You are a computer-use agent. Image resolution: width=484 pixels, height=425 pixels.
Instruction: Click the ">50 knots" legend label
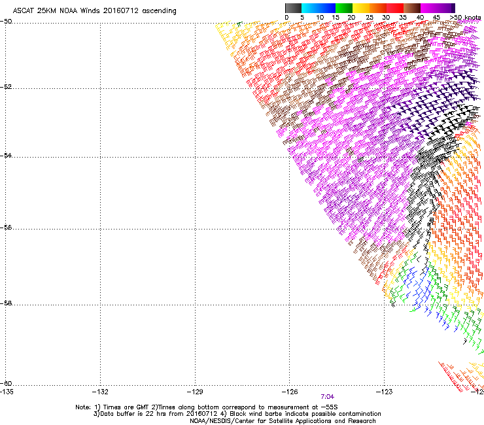tap(465, 18)
